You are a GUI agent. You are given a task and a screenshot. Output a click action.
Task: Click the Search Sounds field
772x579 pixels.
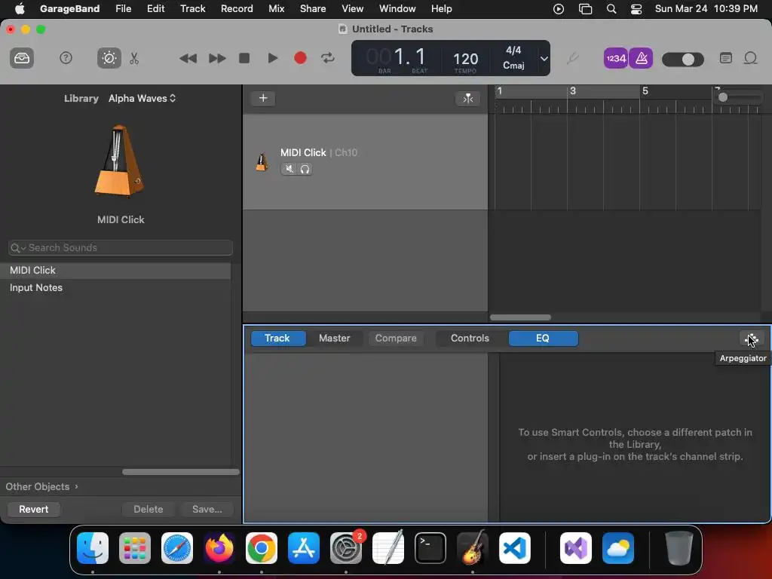[x=121, y=247]
